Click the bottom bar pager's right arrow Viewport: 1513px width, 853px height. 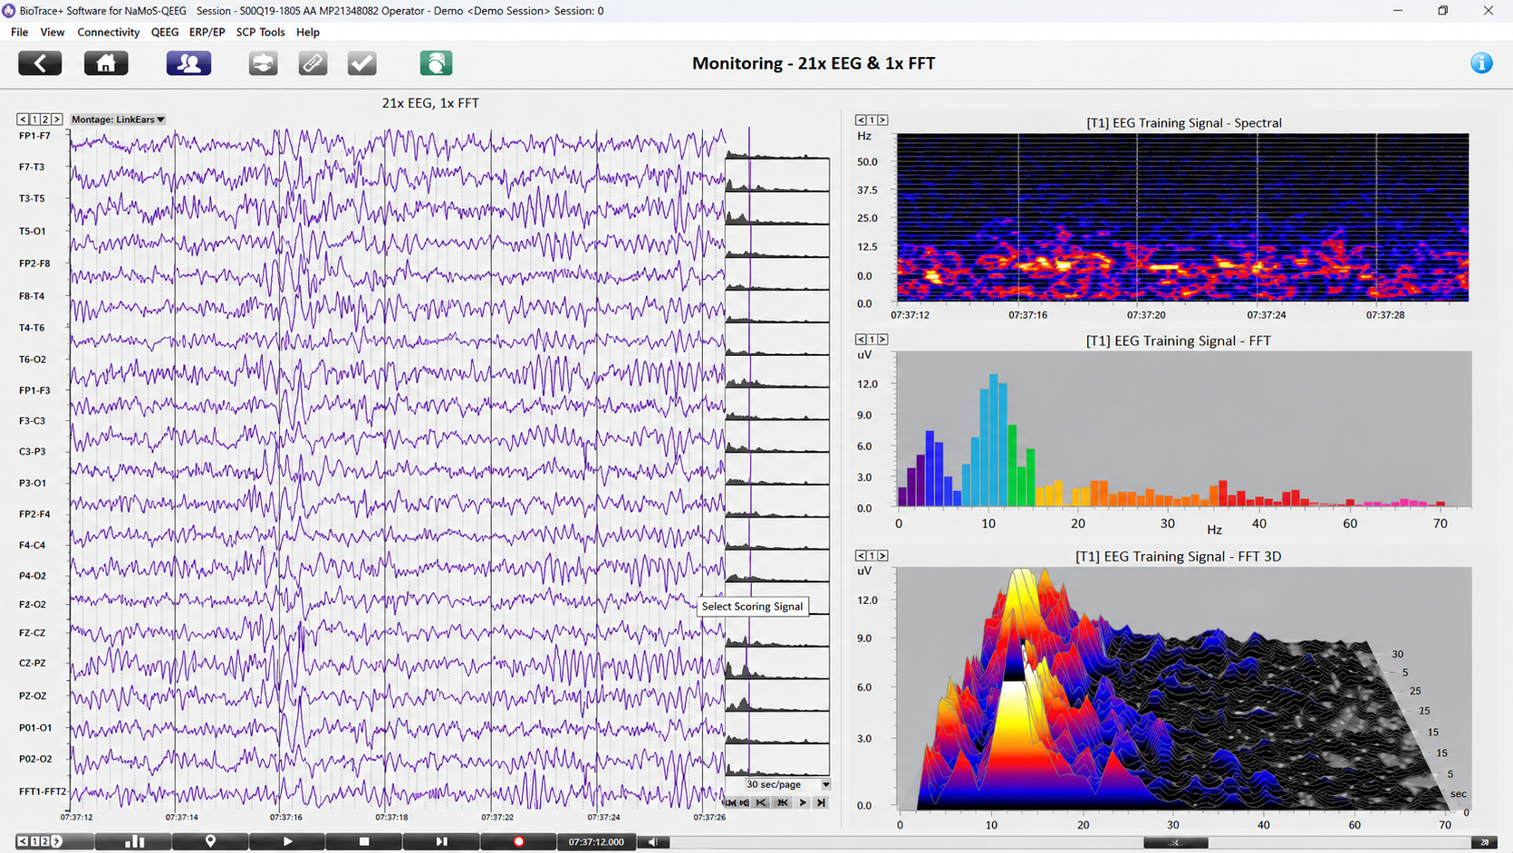pyautogui.click(x=57, y=841)
